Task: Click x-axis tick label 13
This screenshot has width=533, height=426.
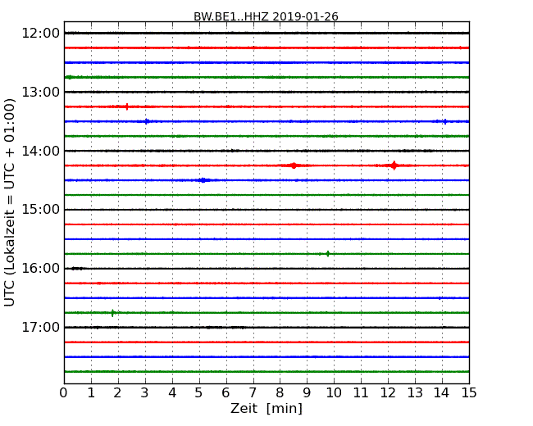Action: pyautogui.click(x=415, y=393)
